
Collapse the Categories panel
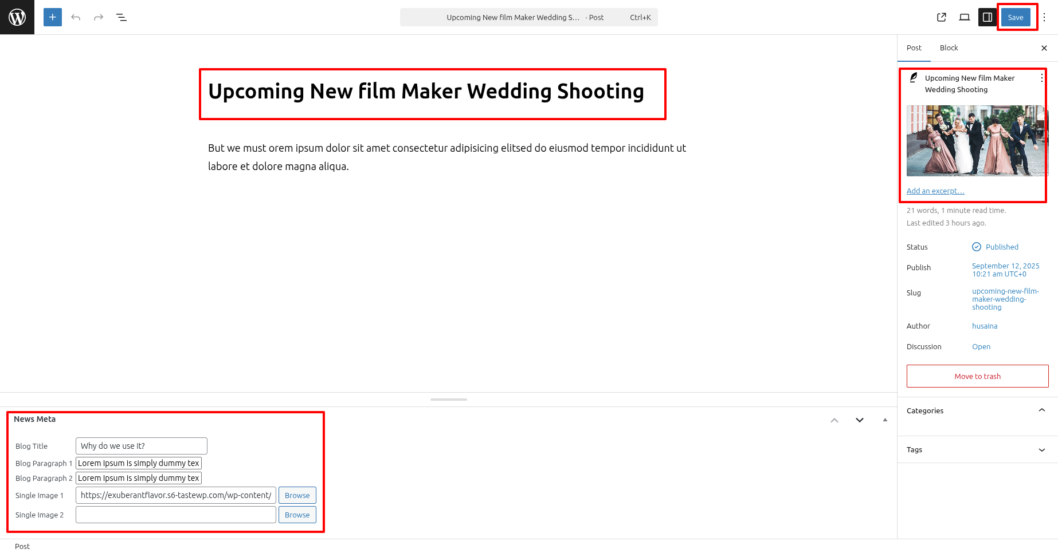pos(1041,410)
